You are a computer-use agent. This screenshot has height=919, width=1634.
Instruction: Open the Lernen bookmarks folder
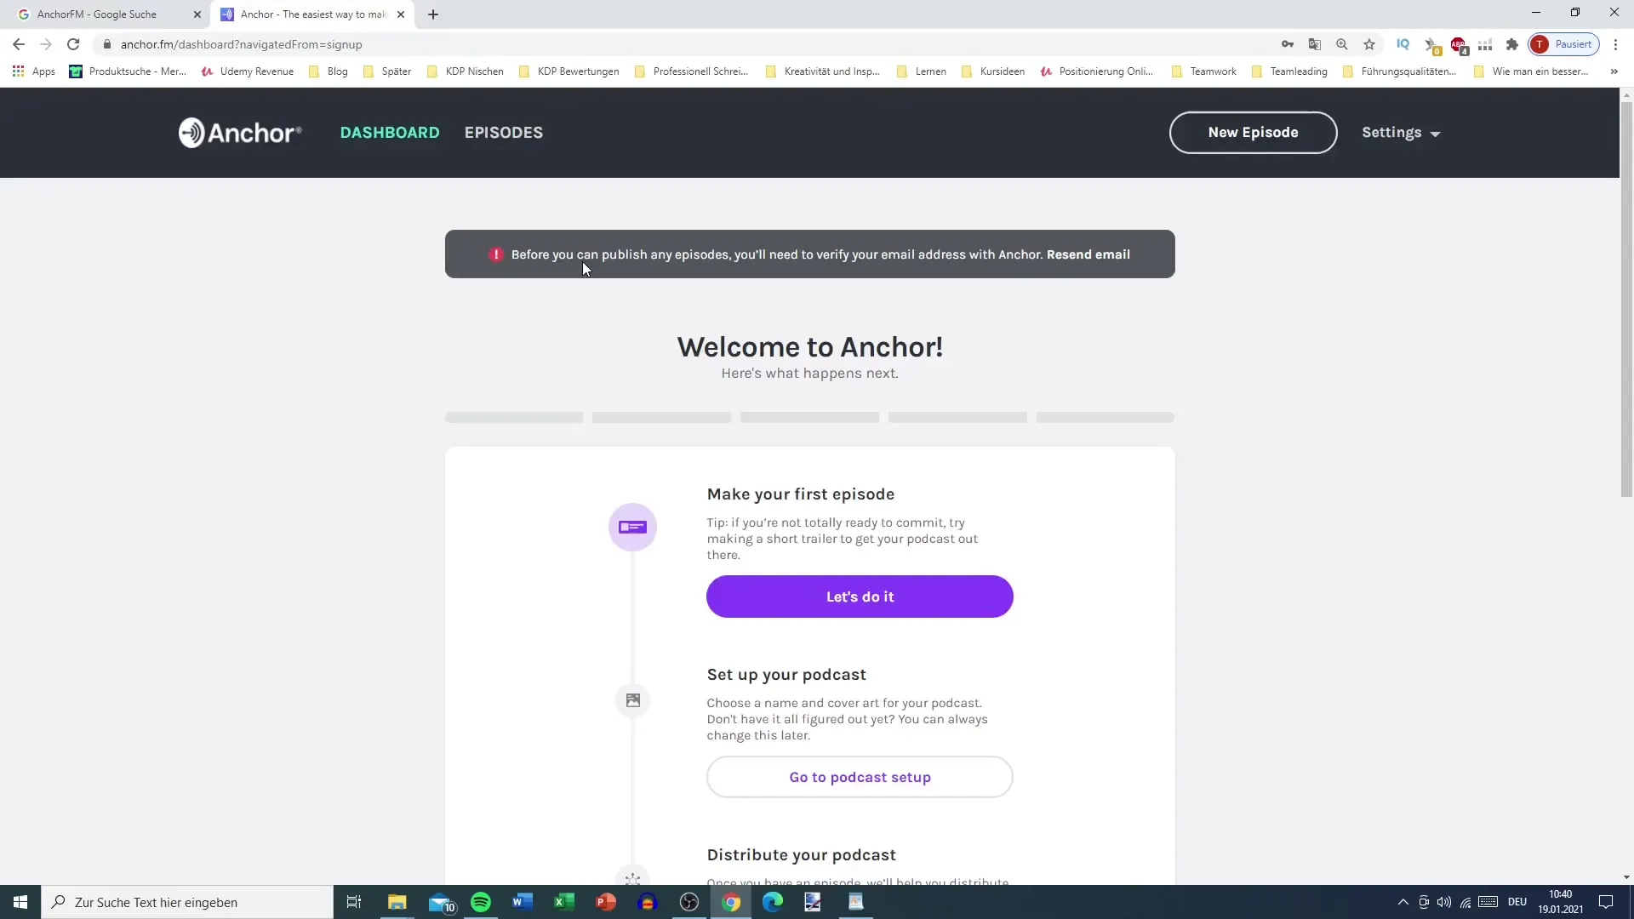click(922, 71)
